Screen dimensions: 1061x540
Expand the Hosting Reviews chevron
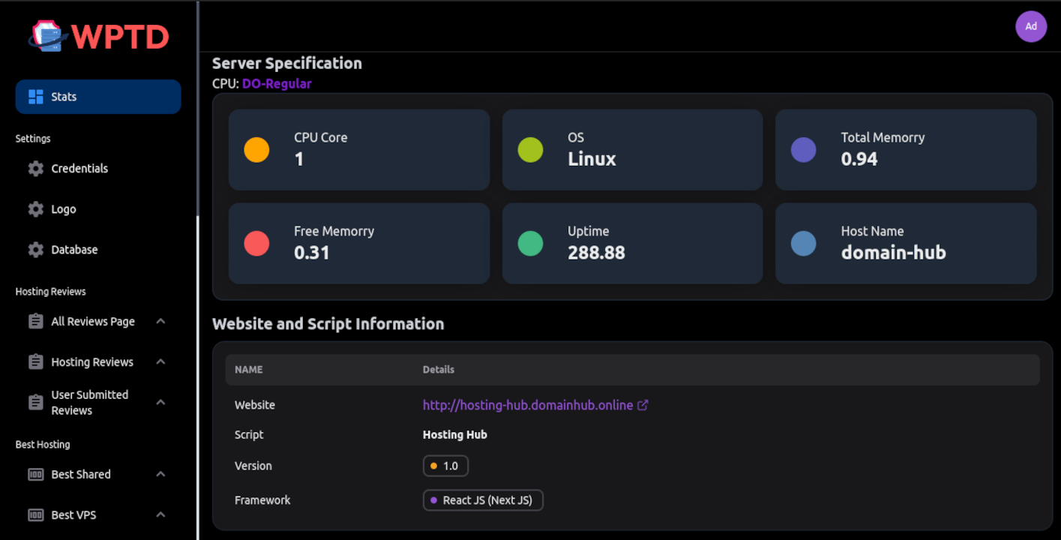click(x=160, y=362)
